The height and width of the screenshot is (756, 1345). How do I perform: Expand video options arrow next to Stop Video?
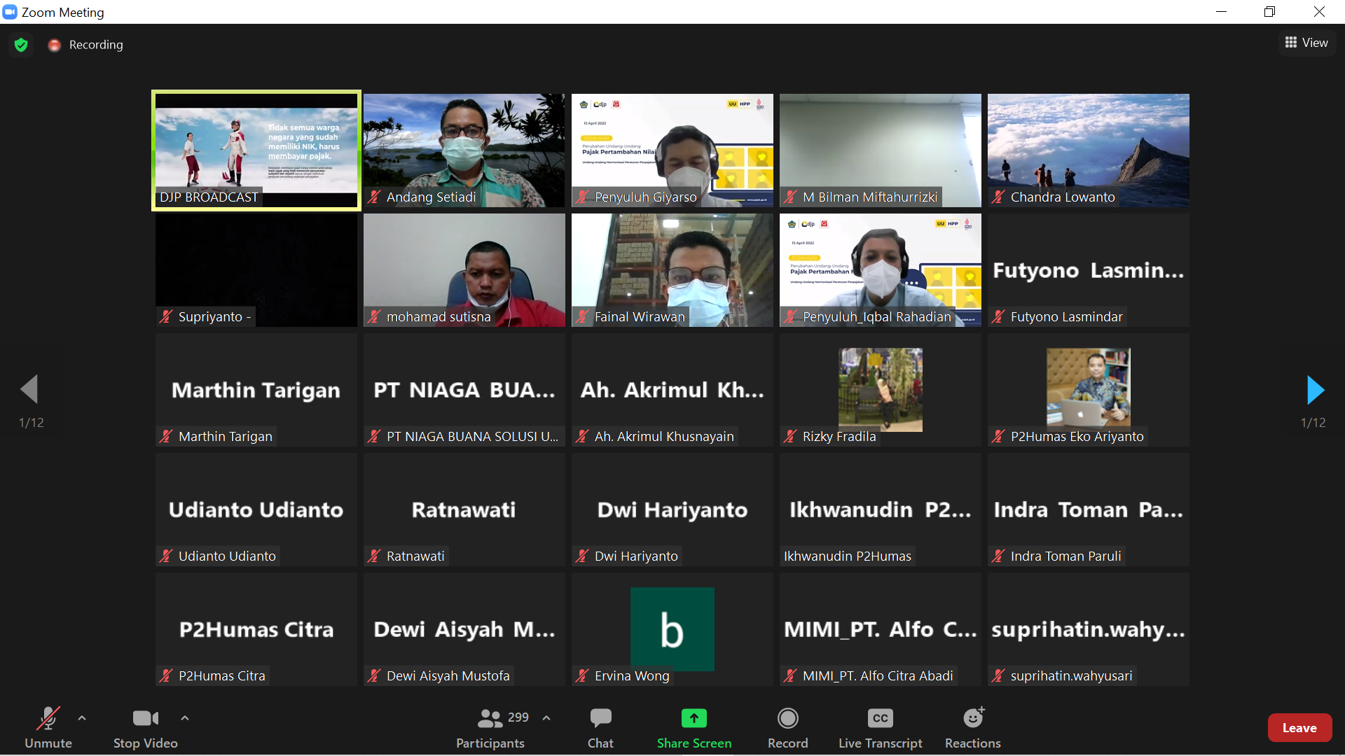point(185,717)
